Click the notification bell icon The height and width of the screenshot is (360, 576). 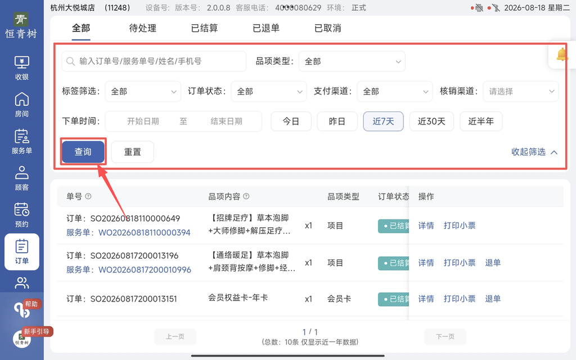tap(562, 55)
